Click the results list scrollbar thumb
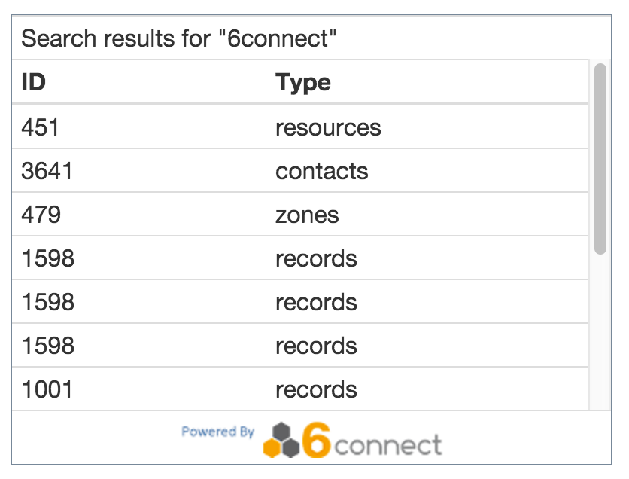 [600, 158]
